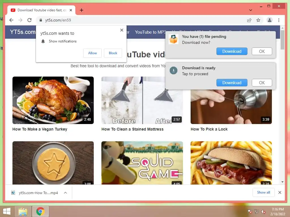Minimize the Chrome window
The width and height of the screenshot is (290, 217).
pyautogui.click(x=261, y=6)
